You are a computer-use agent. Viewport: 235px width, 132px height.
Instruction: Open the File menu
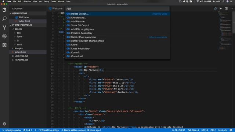click(x=15, y=1)
